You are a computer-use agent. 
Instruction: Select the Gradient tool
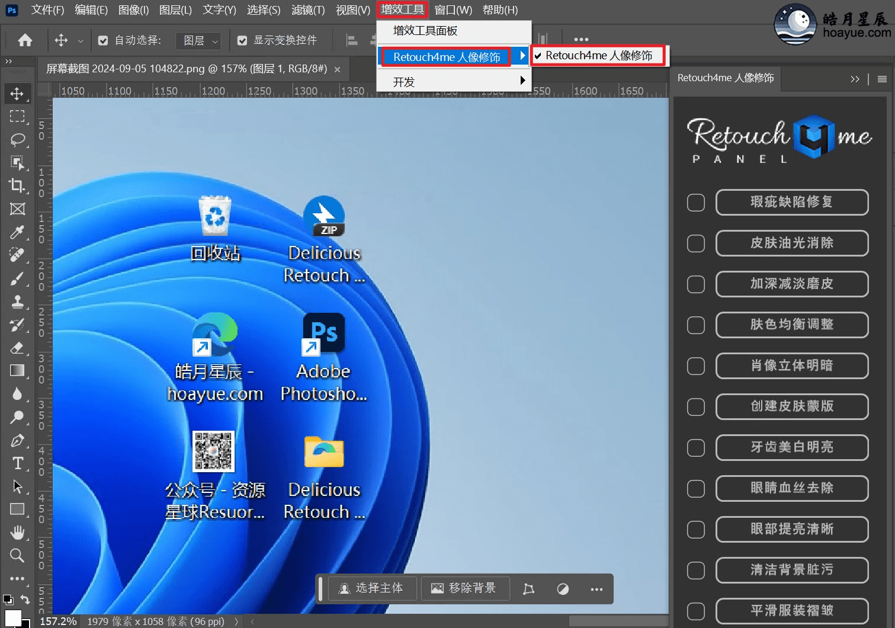click(17, 371)
